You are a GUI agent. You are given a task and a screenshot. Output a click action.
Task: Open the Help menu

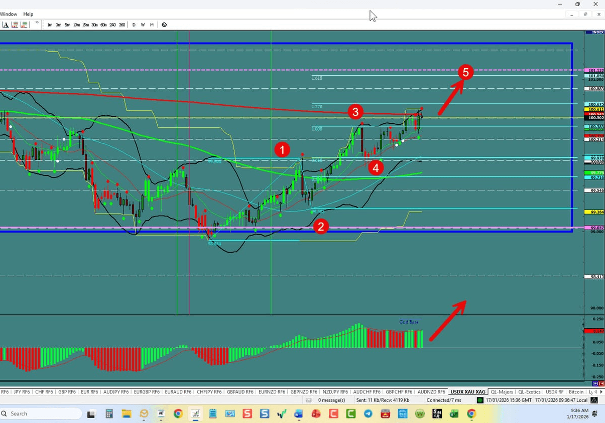tap(28, 14)
